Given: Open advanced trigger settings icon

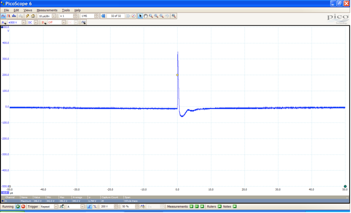Looking at the screenshot, I should pos(62,207).
